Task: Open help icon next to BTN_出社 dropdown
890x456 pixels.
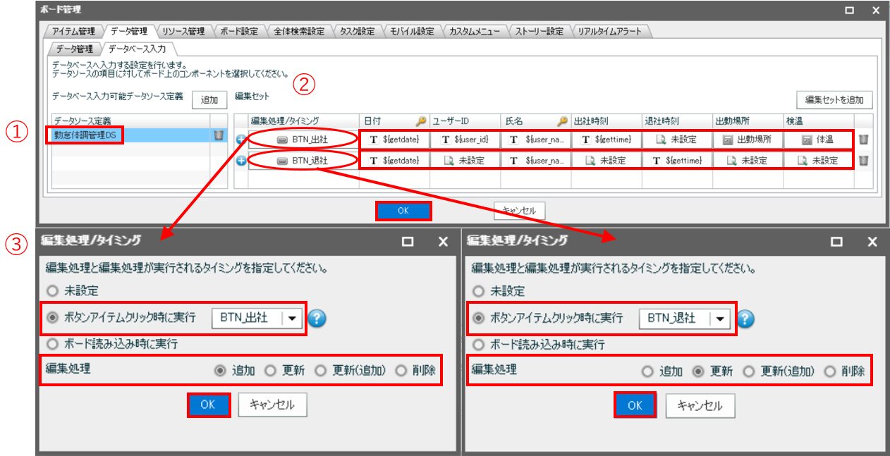Action: click(317, 319)
